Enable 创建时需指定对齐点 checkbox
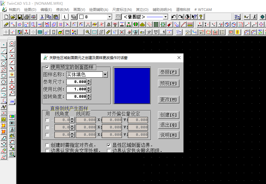 click(46, 145)
